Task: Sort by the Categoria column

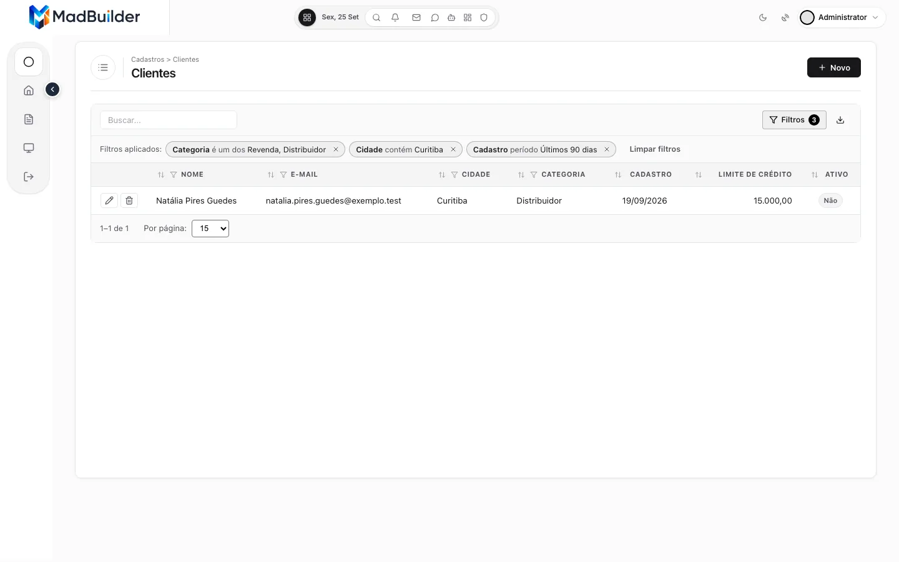Action: coord(521,175)
